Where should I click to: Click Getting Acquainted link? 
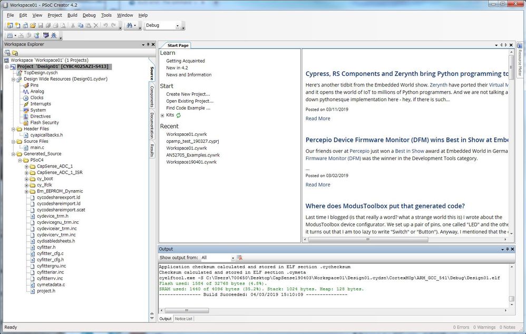coord(185,61)
